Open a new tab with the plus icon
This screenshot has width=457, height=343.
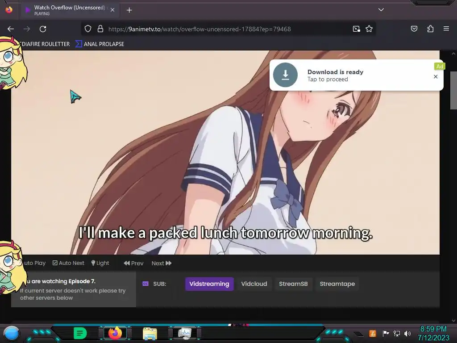tap(129, 10)
